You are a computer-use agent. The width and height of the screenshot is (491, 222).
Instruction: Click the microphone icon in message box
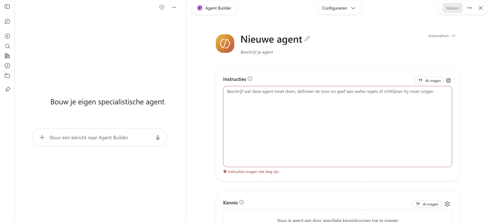pos(158,138)
